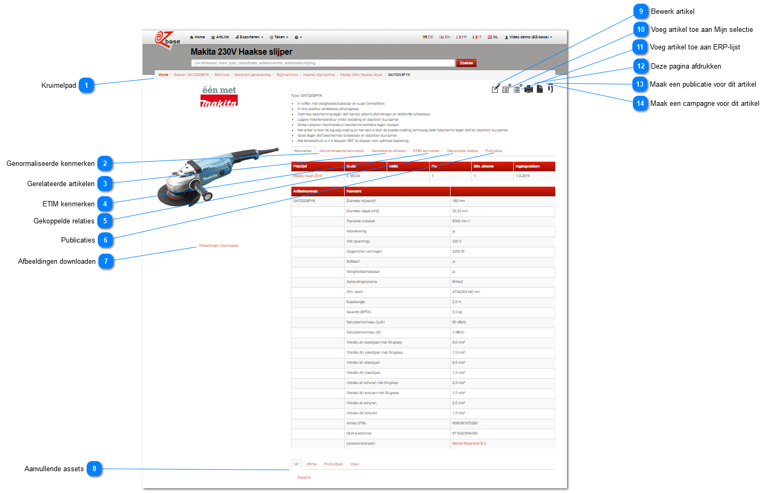Select the Kenmerken tab
The image size is (768, 493).
click(303, 151)
